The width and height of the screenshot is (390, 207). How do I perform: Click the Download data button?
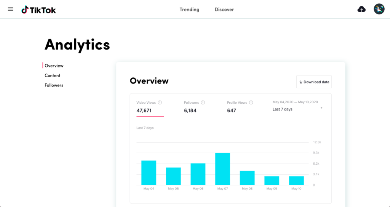(314, 82)
